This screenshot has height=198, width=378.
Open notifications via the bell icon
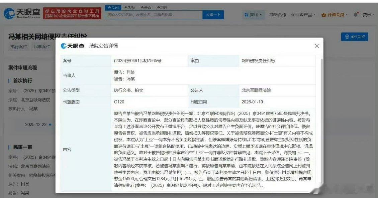point(355,15)
